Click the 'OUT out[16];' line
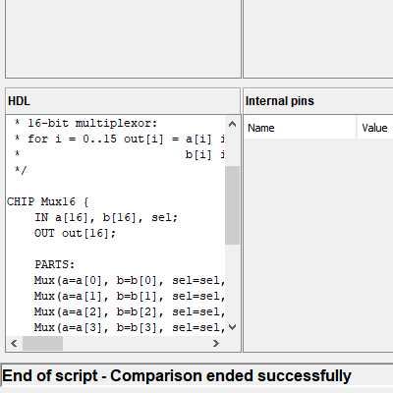 point(75,233)
